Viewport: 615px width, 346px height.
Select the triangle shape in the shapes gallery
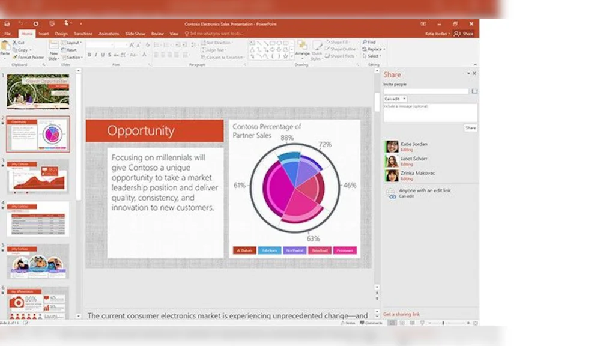tap(252, 50)
